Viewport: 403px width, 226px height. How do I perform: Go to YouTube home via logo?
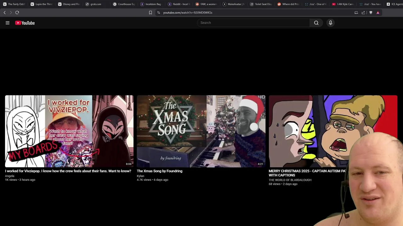click(x=25, y=23)
